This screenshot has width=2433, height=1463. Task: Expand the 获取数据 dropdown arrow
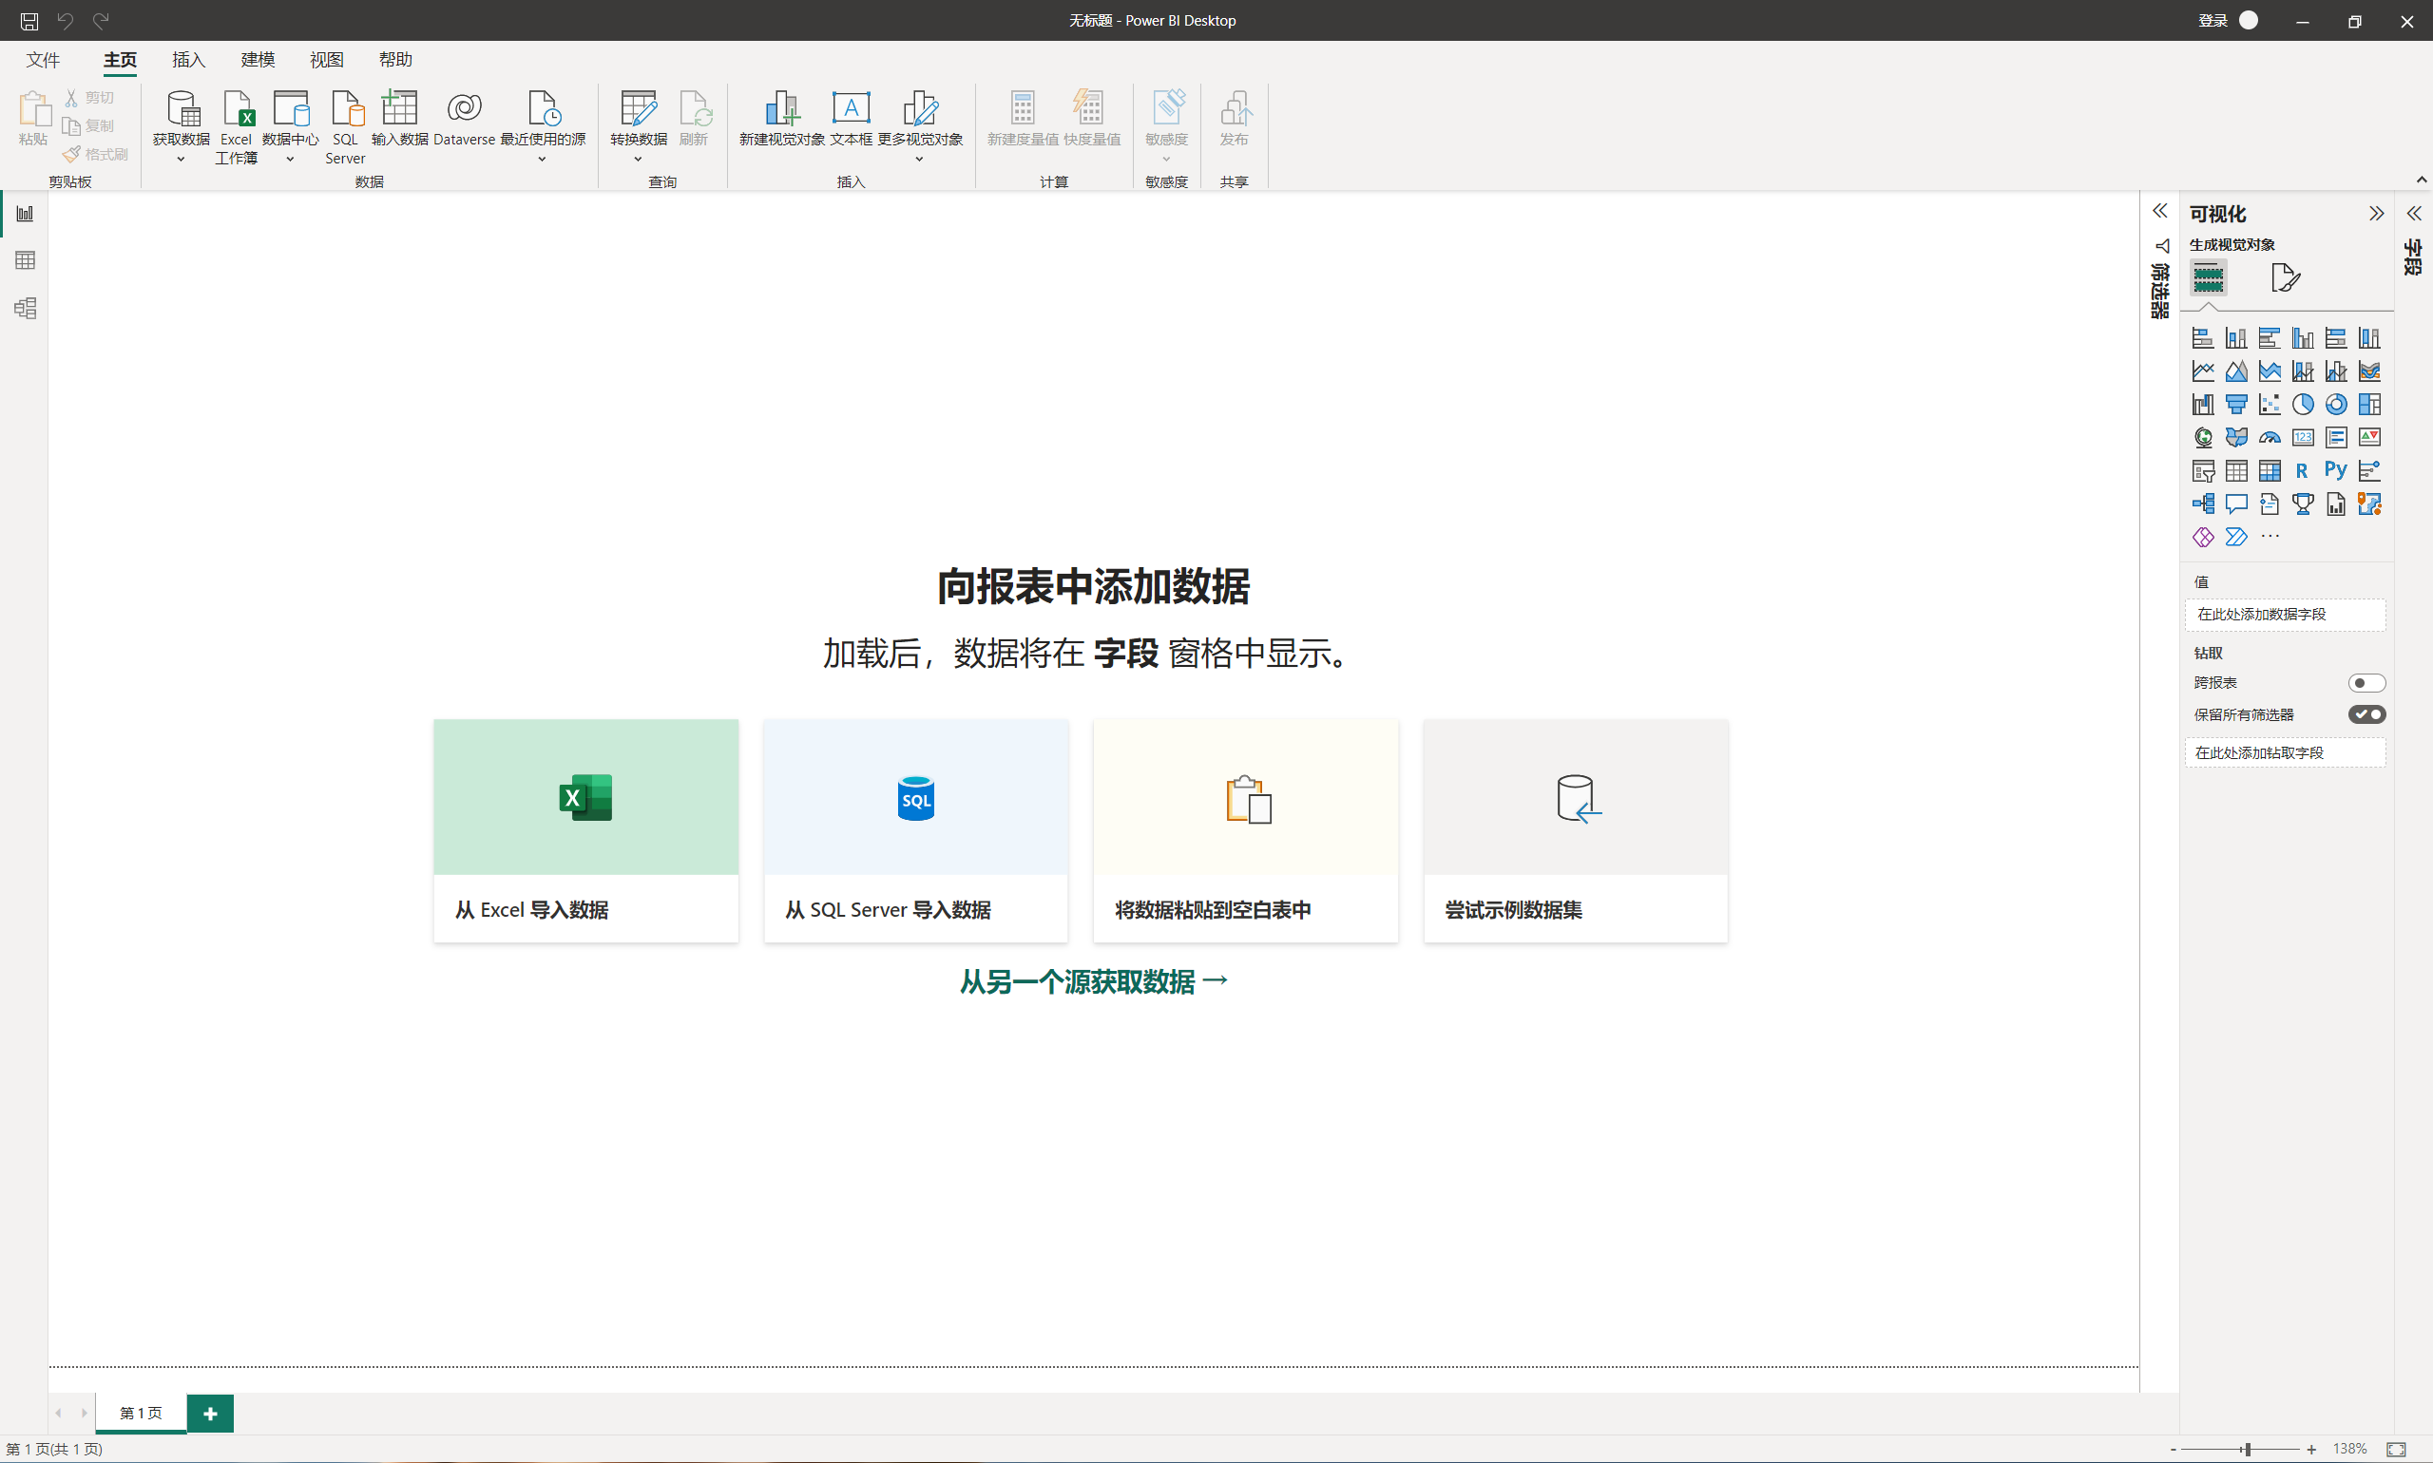pyautogui.click(x=181, y=159)
